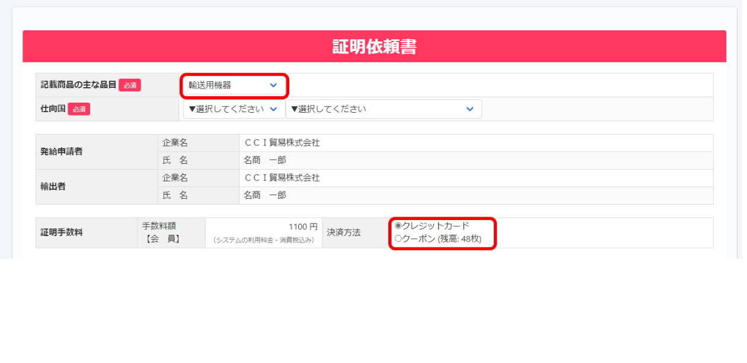Click the 輸出者 row header
This screenshot has width=747, height=363.
53,186
